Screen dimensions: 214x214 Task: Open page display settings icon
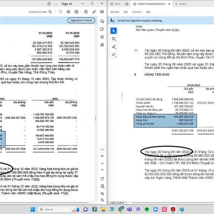coord(102,186)
